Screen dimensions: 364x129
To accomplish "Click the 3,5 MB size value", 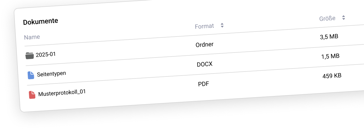I will click(329, 37).
